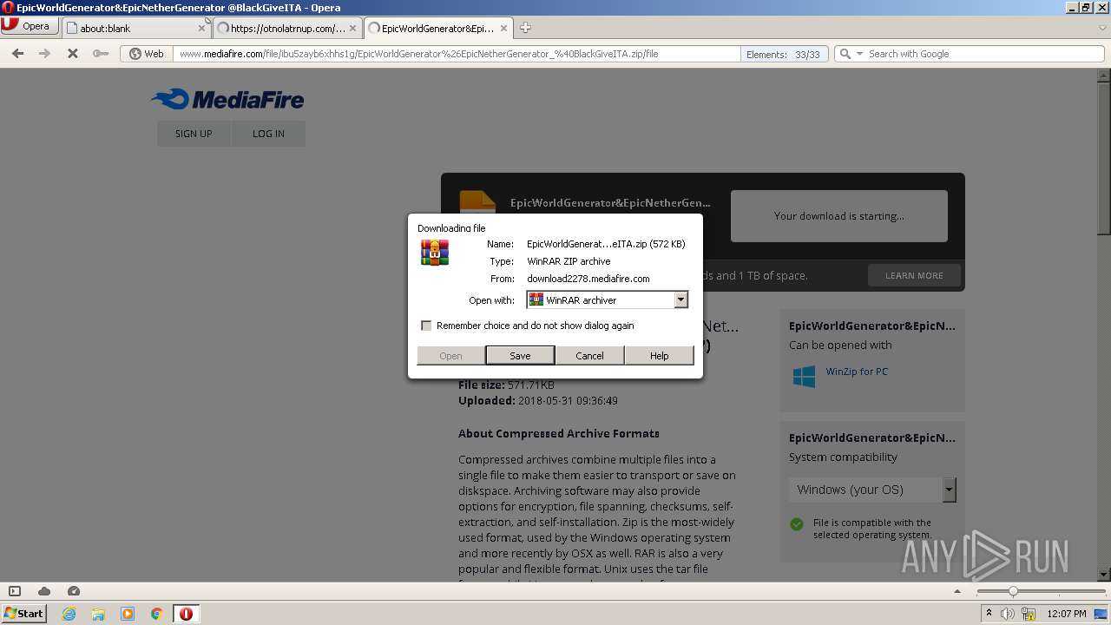Click the Save button in download dialog
Image resolution: width=1111 pixels, height=625 pixels.
(520, 355)
